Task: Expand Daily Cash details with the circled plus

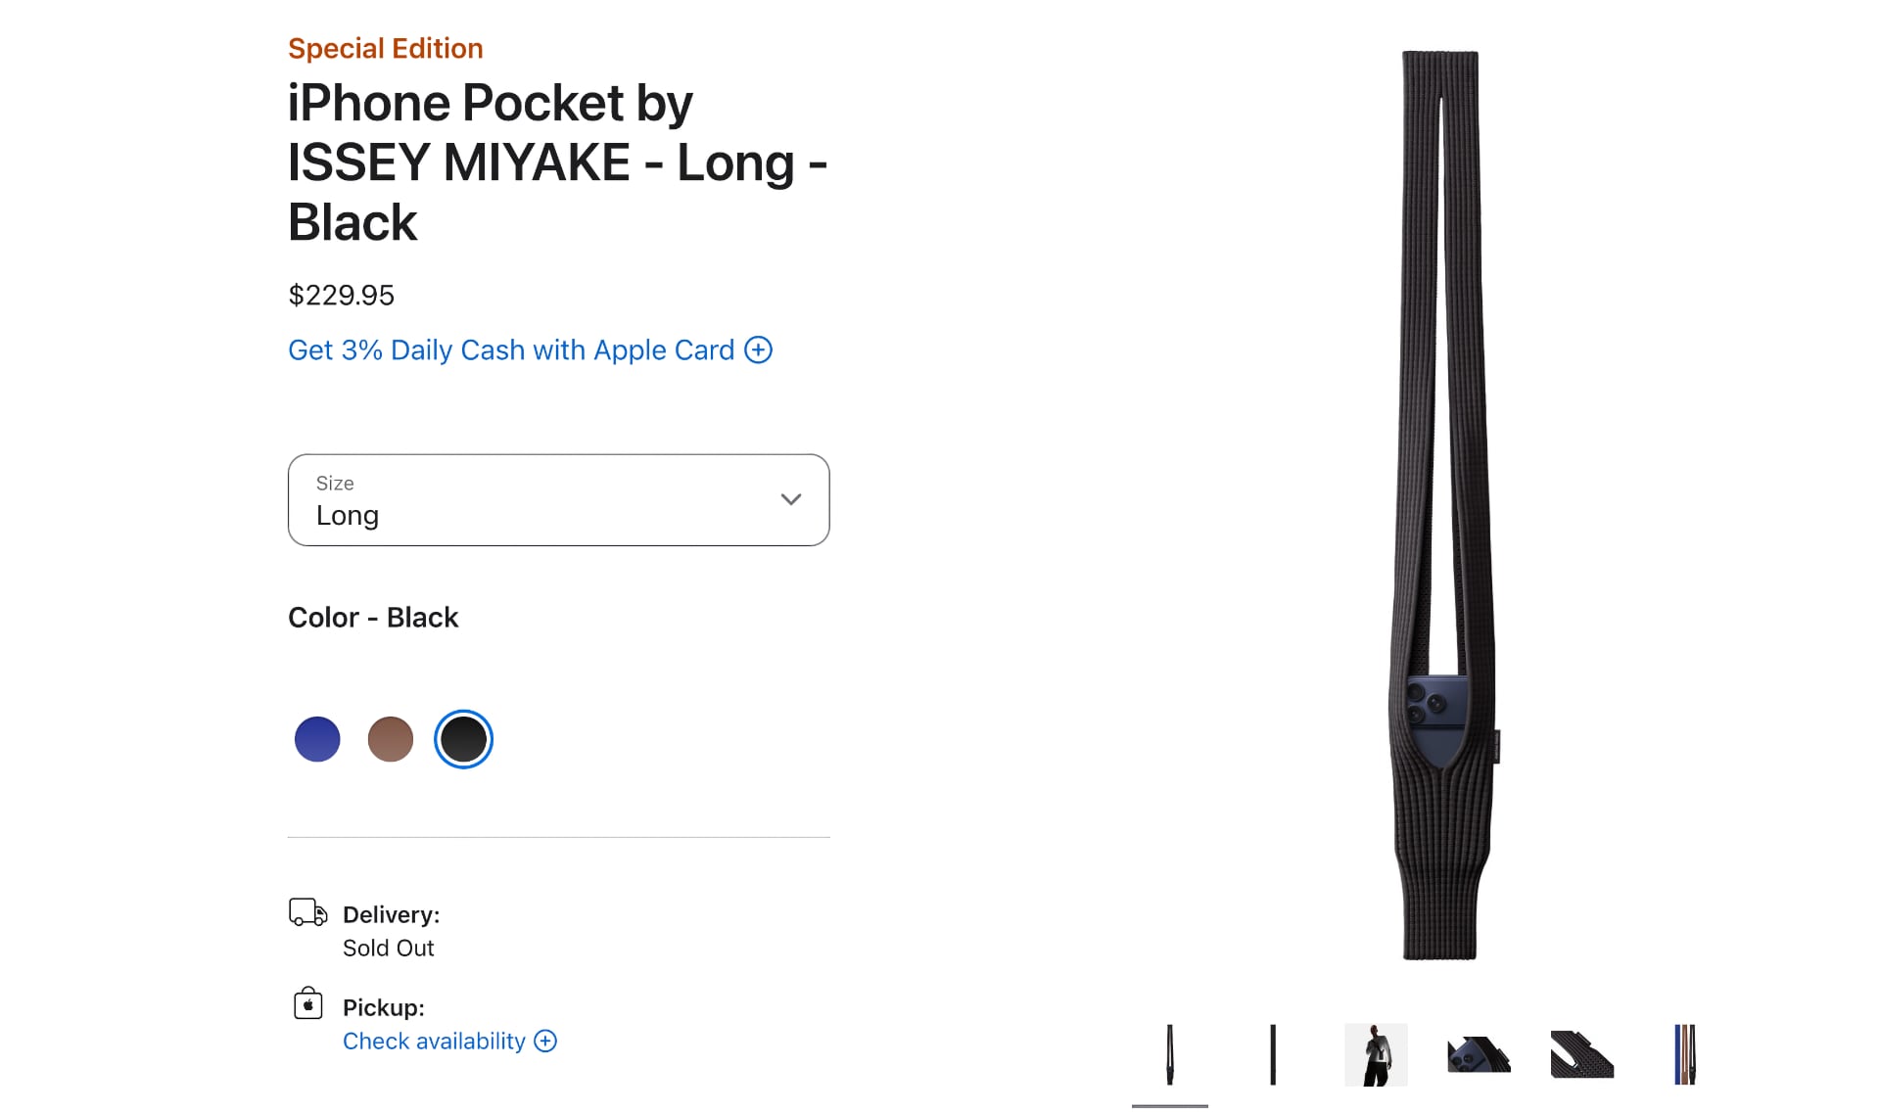Action: [758, 349]
